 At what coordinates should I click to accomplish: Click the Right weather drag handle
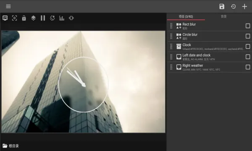[171, 67]
